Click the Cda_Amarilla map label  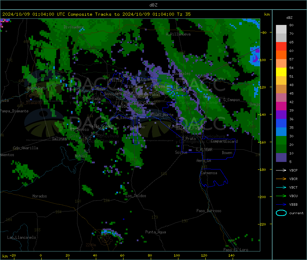coord(26,148)
